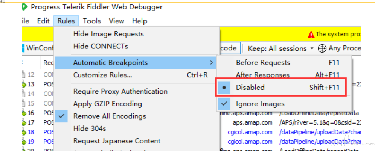Click session 19 icon

coord(24,142)
